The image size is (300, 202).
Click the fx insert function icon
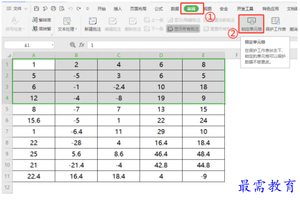(82, 45)
